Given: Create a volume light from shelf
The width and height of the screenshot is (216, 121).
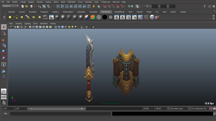Looking at the screenshot, I should tap(39, 17).
